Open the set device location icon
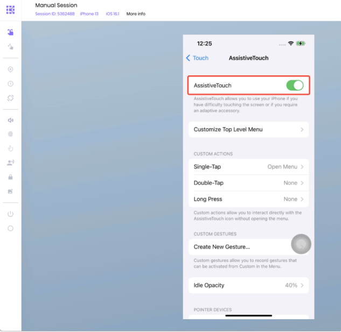341x332 pixels. (x=10, y=69)
